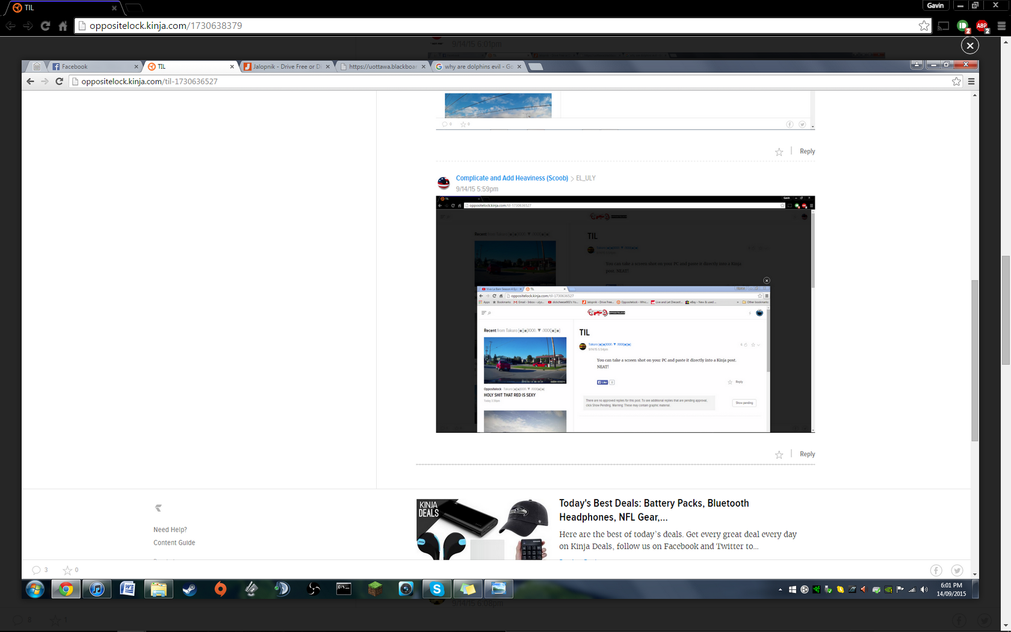Screen dimensions: 1011x632
Task: Close the lightbox with the circled X
Action: (x=969, y=45)
